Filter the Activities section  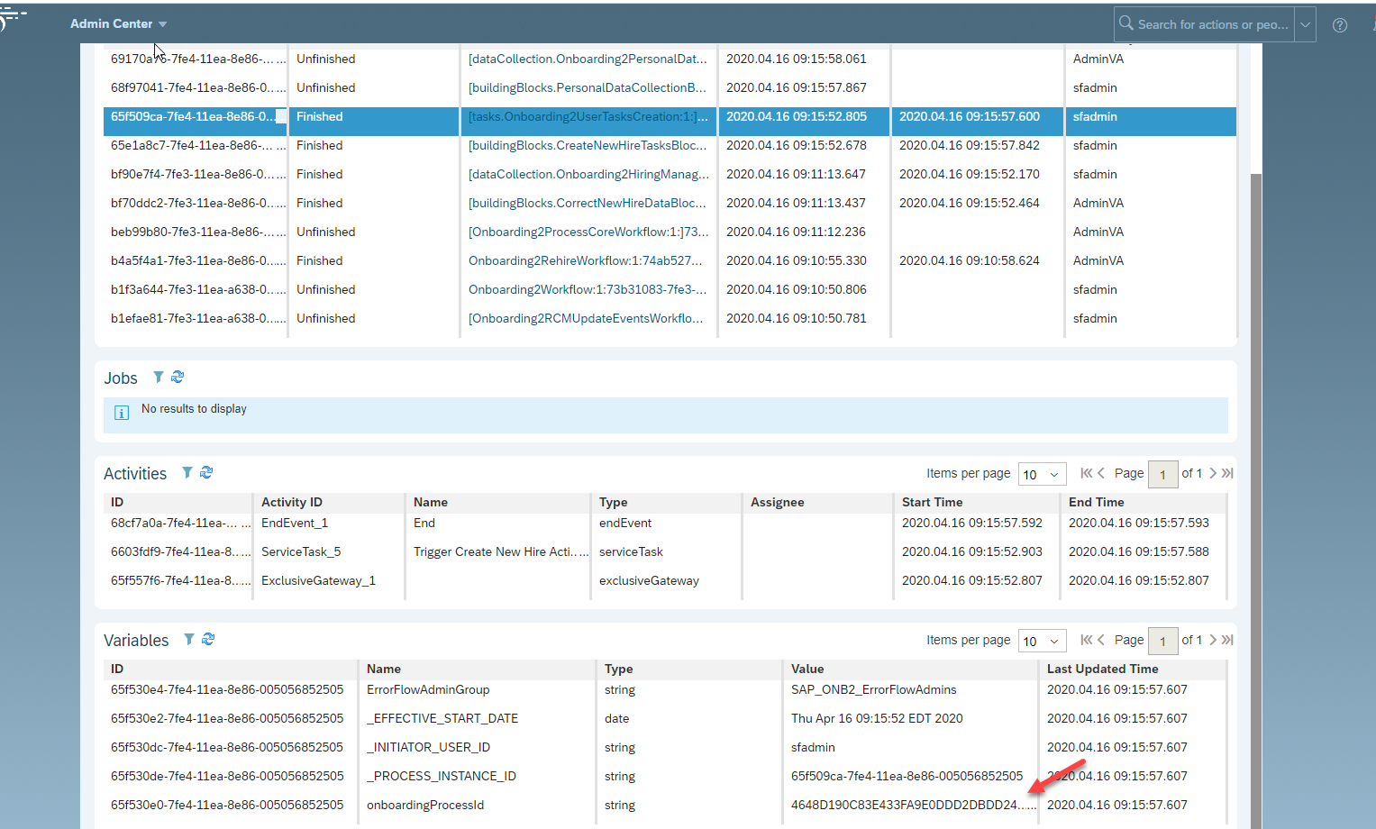tap(187, 472)
